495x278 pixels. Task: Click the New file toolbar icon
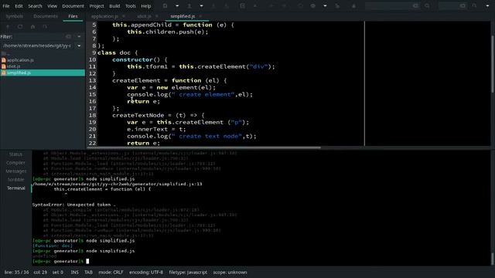tap(165, 5)
